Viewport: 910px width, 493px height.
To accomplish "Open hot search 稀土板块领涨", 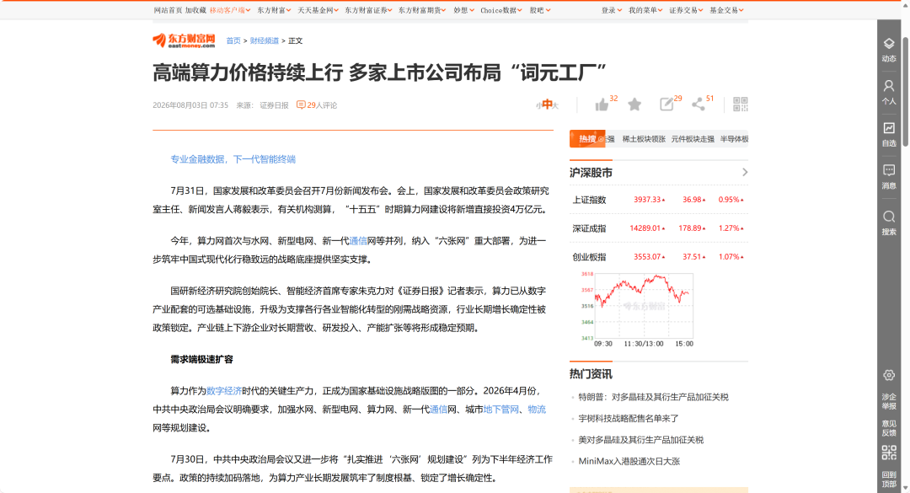I will point(644,139).
